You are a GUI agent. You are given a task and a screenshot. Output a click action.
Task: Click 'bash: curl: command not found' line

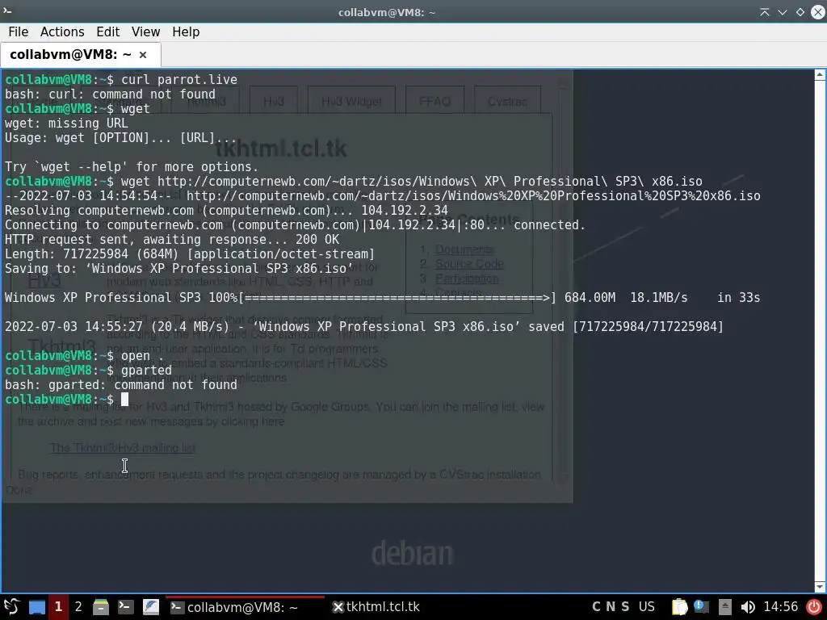(x=110, y=94)
